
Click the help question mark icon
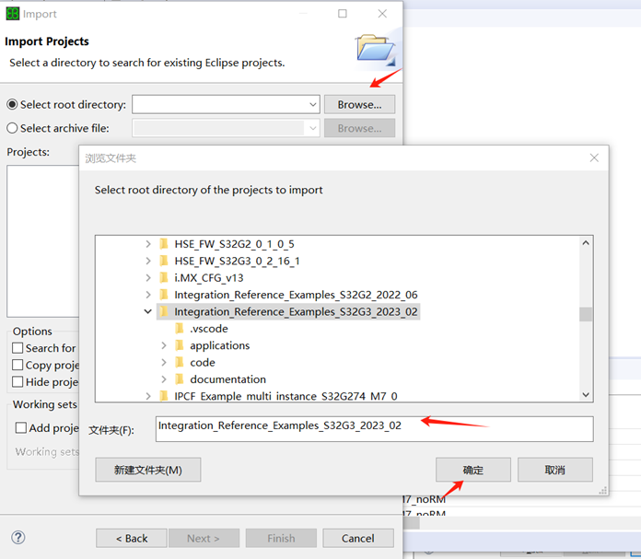[x=18, y=537]
